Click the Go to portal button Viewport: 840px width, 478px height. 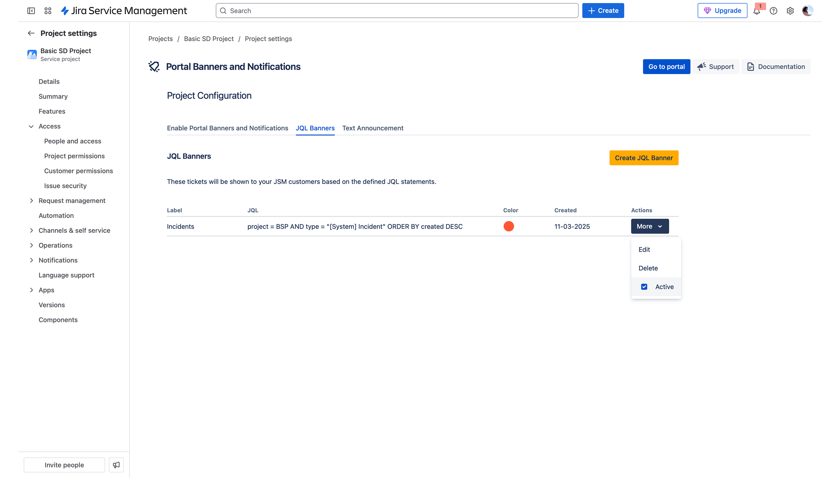[666, 67]
